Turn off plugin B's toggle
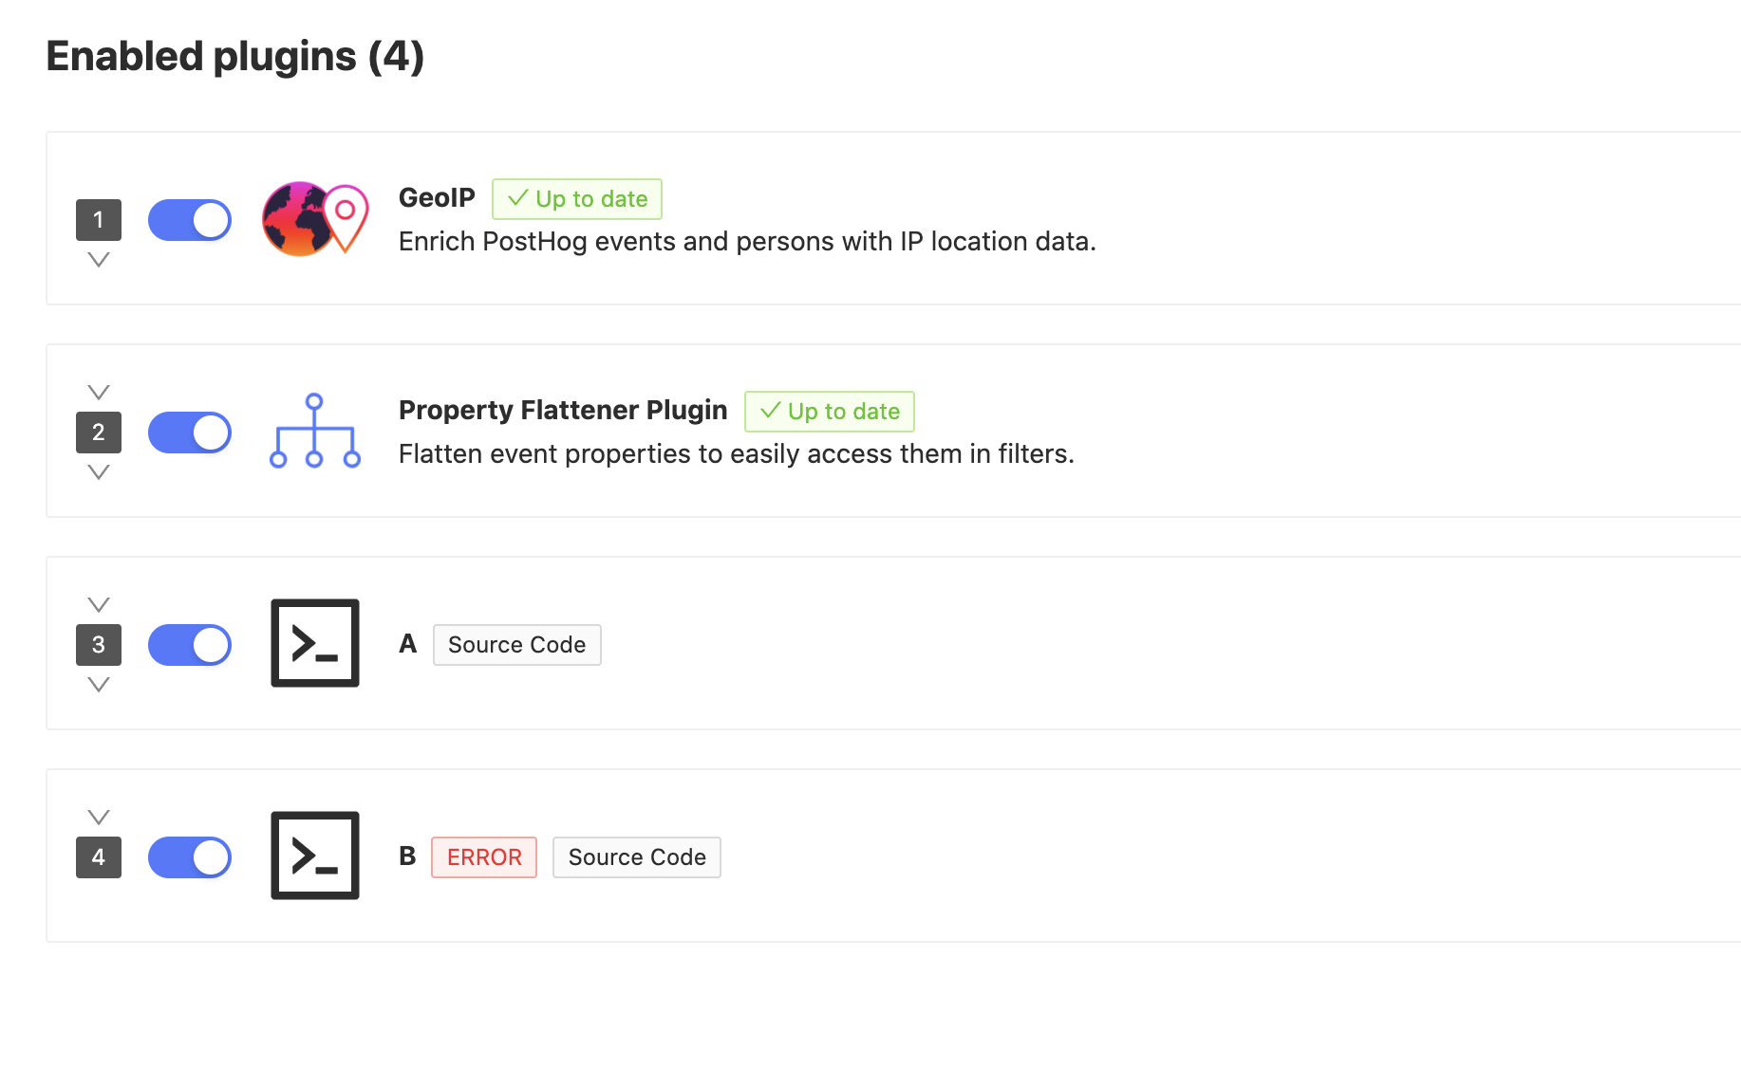Image resolution: width=1741 pixels, height=1068 pixels. point(190,857)
